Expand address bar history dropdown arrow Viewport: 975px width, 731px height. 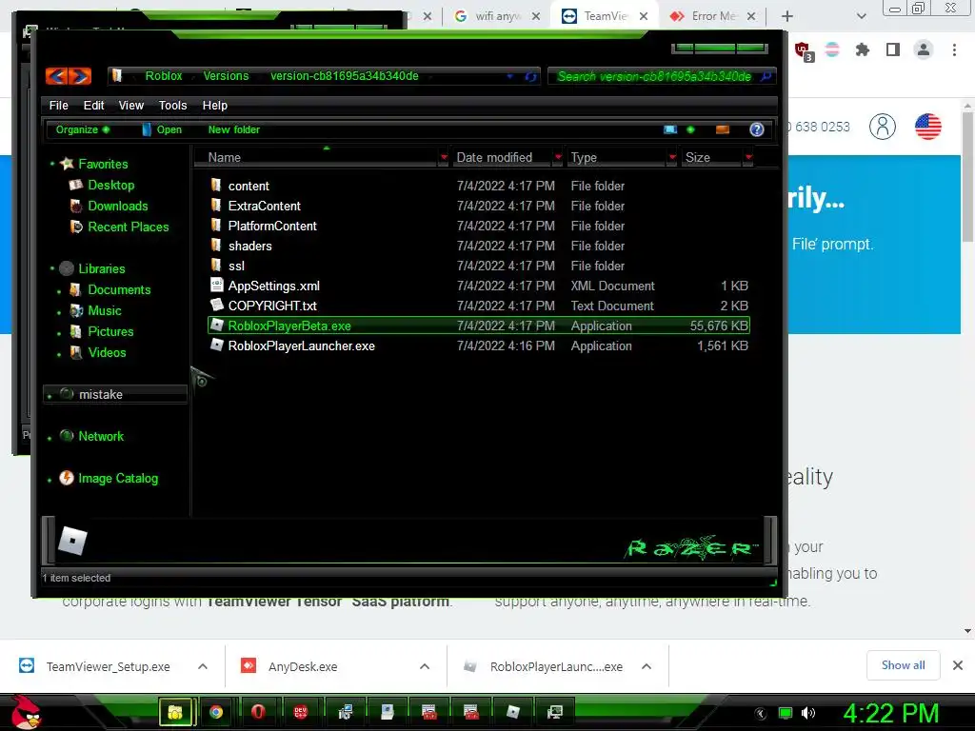[x=510, y=76]
